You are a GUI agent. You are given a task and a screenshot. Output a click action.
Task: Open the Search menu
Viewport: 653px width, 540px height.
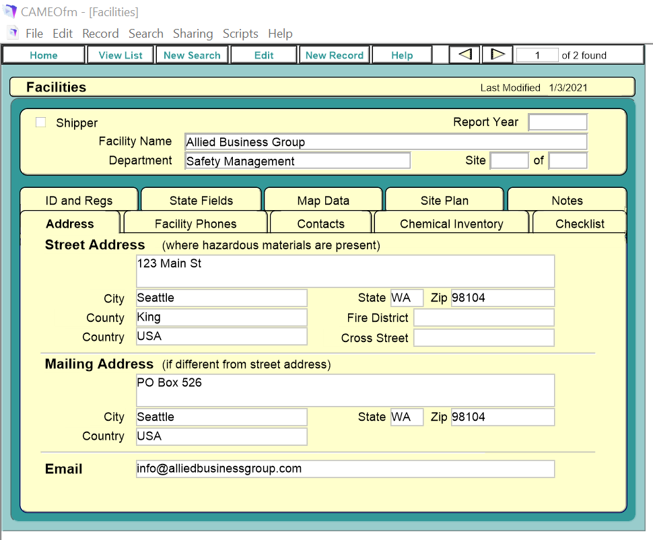click(146, 34)
